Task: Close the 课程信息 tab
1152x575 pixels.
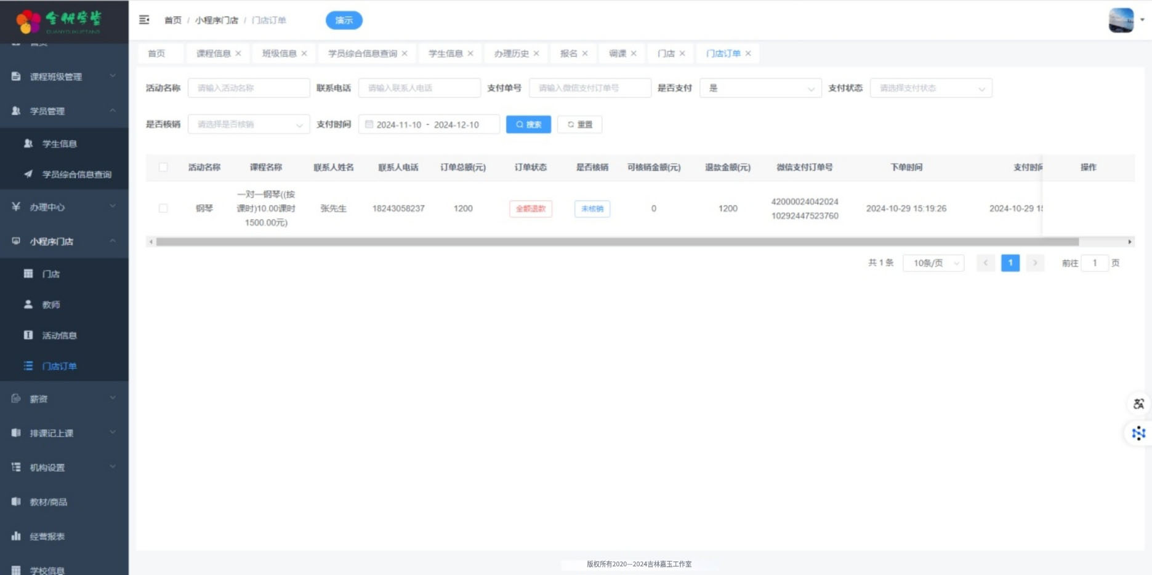Action: pyautogui.click(x=238, y=54)
